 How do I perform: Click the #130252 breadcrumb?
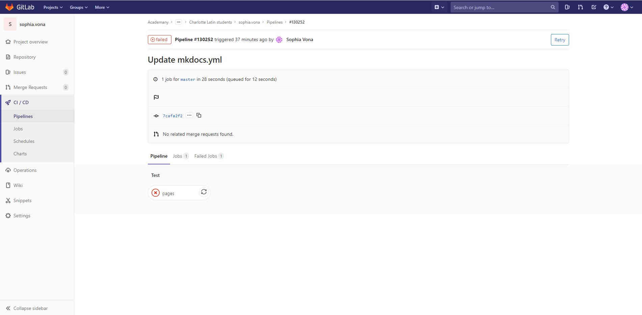click(297, 22)
